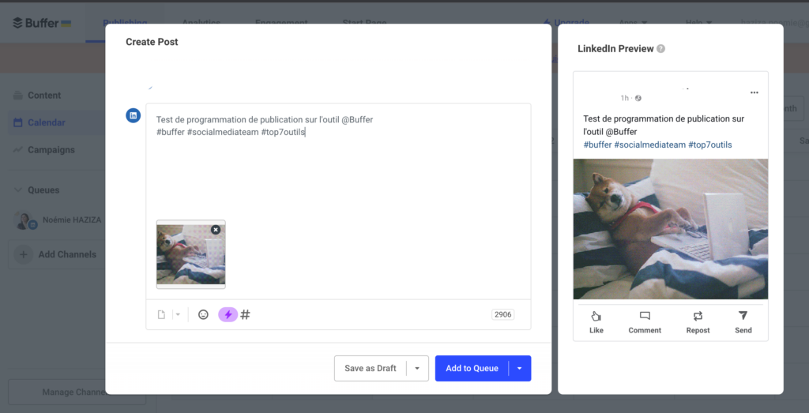Open the preview post three-dot menu
The height and width of the screenshot is (413, 809).
point(754,92)
